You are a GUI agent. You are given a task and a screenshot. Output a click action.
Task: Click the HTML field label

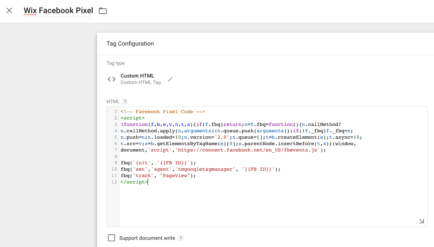(113, 102)
